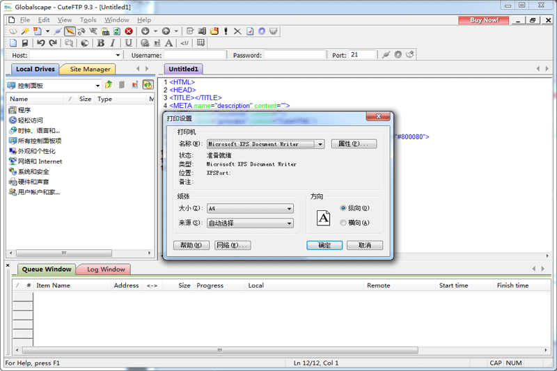Click the Save floppy disk icon

pyautogui.click(x=25, y=43)
